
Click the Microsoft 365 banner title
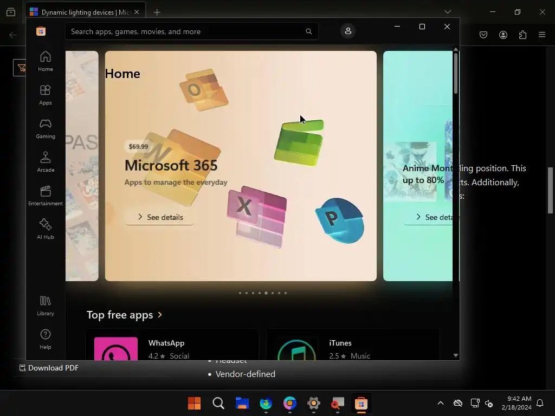pyautogui.click(x=171, y=166)
